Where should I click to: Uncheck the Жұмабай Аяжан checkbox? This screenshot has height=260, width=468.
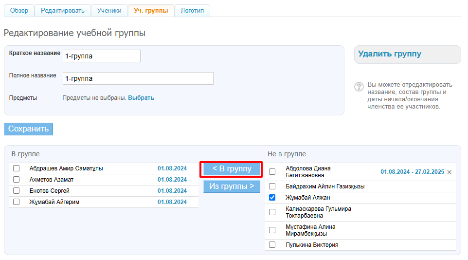point(272,197)
